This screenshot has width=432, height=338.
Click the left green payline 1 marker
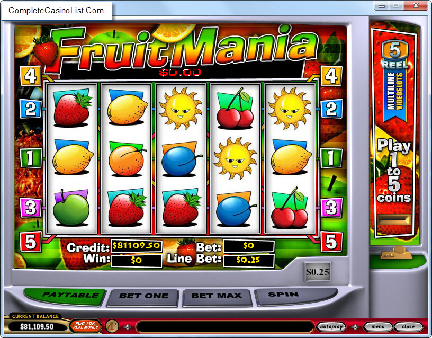coord(31,158)
